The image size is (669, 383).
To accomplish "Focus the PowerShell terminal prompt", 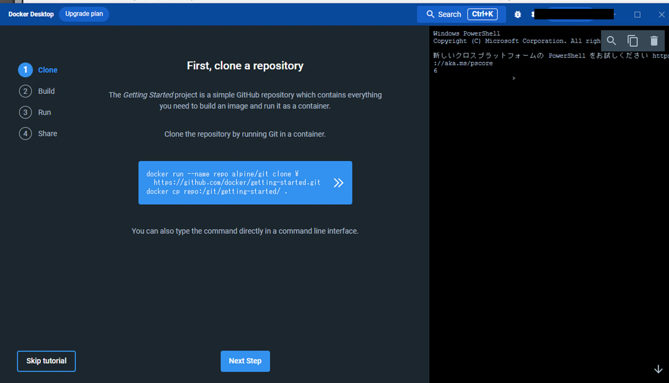I will (x=514, y=78).
